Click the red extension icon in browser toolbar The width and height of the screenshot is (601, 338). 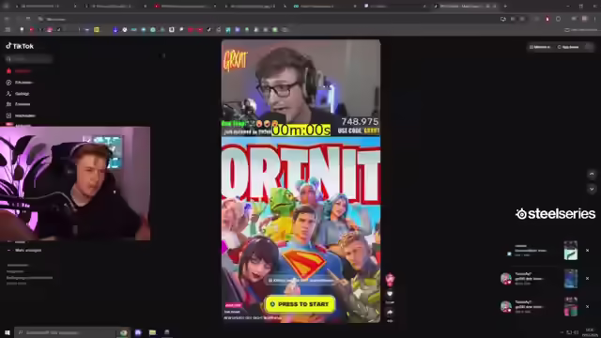(x=547, y=19)
